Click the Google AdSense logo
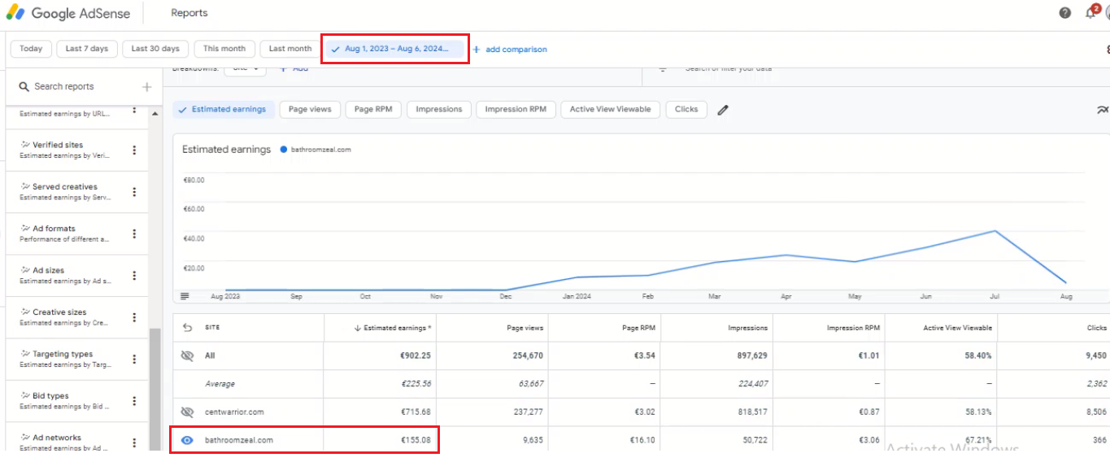This screenshot has width=1110, height=462. point(68,13)
